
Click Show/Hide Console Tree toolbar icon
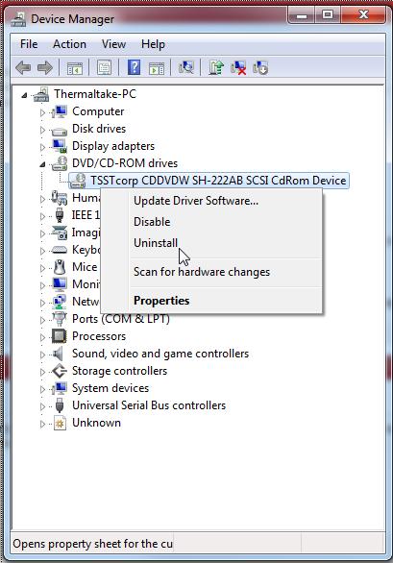tap(75, 67)
